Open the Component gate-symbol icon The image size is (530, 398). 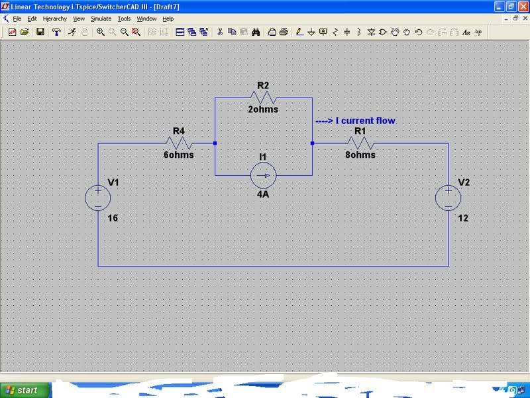coord(383,32)
